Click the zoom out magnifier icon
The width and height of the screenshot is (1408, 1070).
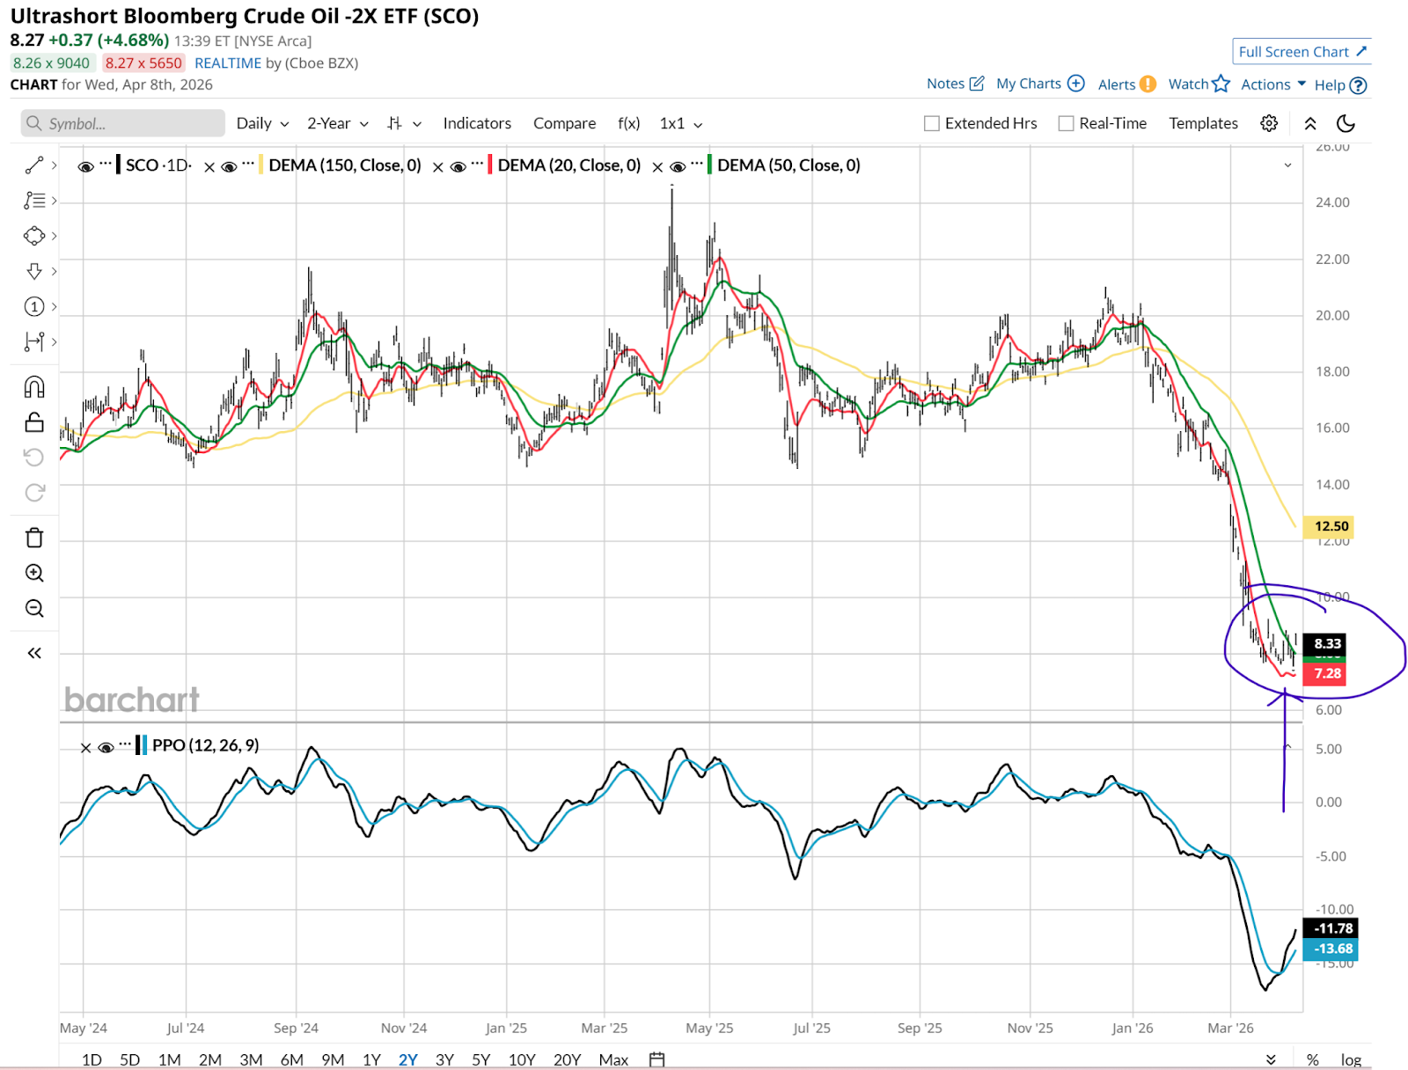point(34,608)
